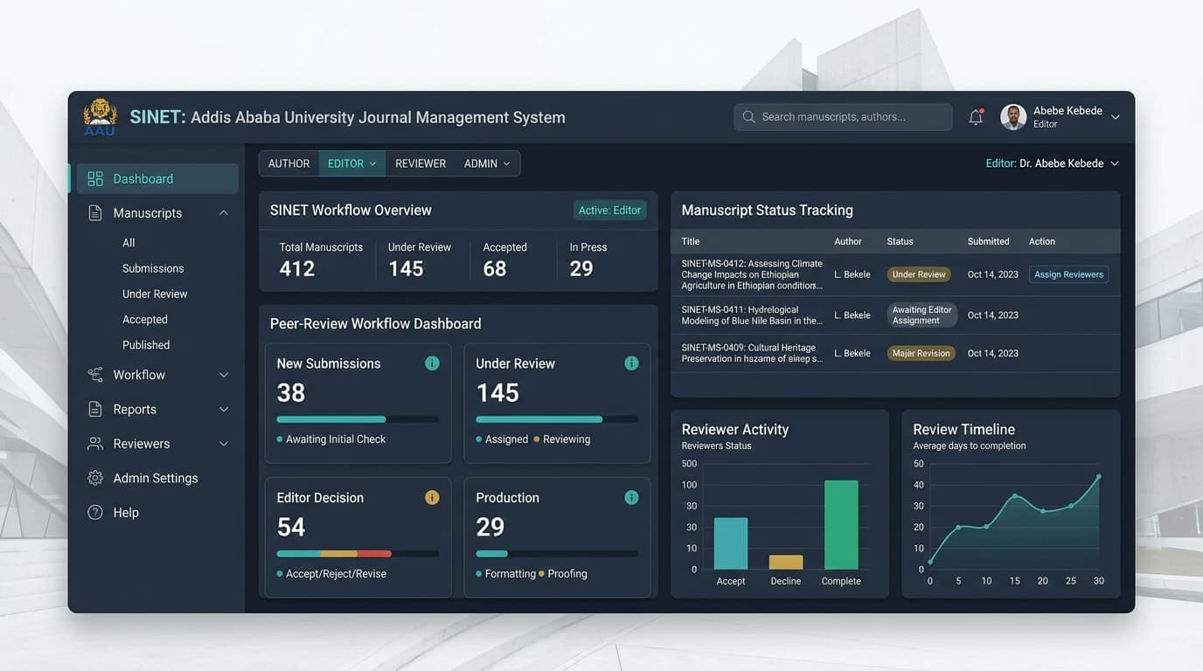Select Under Review in the sidebar
This screenshot has height=671, width=1203.
pos(155,294)
